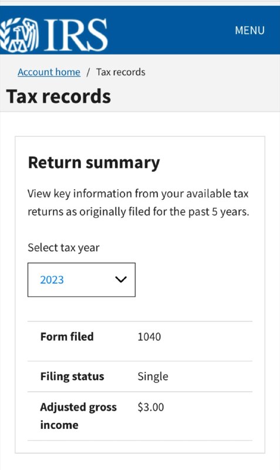Open the tax year dropdown box
This screenshot has height=470, width=280.
point(82,280)
